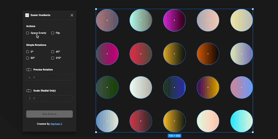Click the dark green gradient circle in third row

107,87
